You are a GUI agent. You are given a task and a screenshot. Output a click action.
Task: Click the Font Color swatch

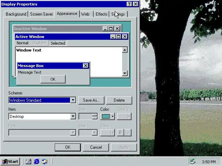point(107,133)
